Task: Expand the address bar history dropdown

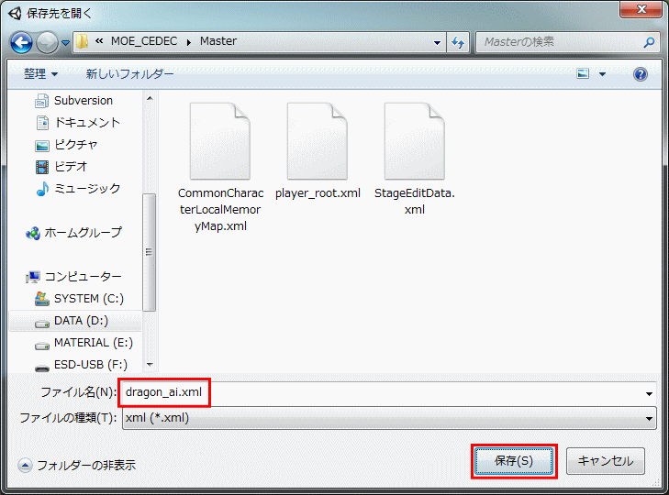Action: pyautogui.click(x=437, y=42)
